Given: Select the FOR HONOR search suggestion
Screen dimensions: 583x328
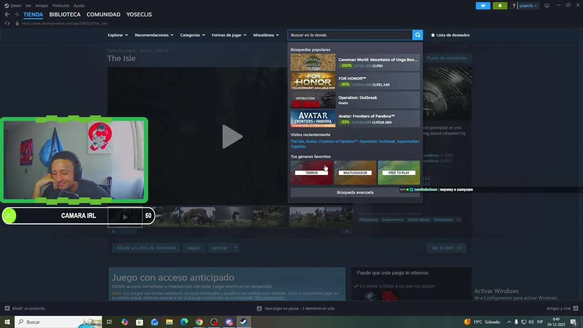Looking at the screenshot, I should (x=355, y=81).
